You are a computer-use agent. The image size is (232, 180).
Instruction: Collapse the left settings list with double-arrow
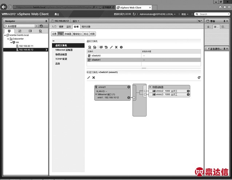coord(53,41)
